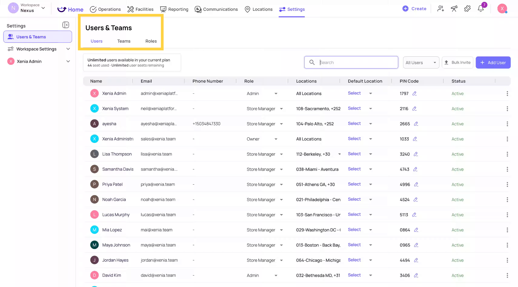Go to Reporting in the top navigation
This screenshot has width=518, height=287.
[x=174, y=9]
